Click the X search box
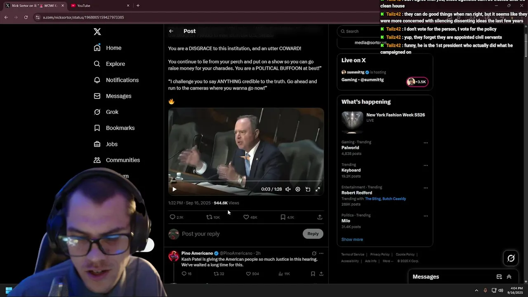The image size is (528, 297). pos(359,31)
